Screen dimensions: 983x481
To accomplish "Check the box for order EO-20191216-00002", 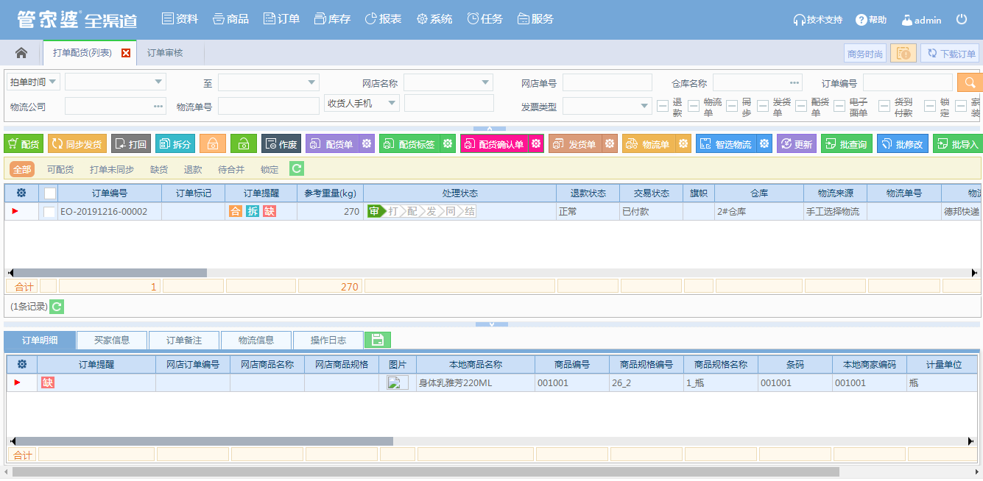I will pos(49,212).
